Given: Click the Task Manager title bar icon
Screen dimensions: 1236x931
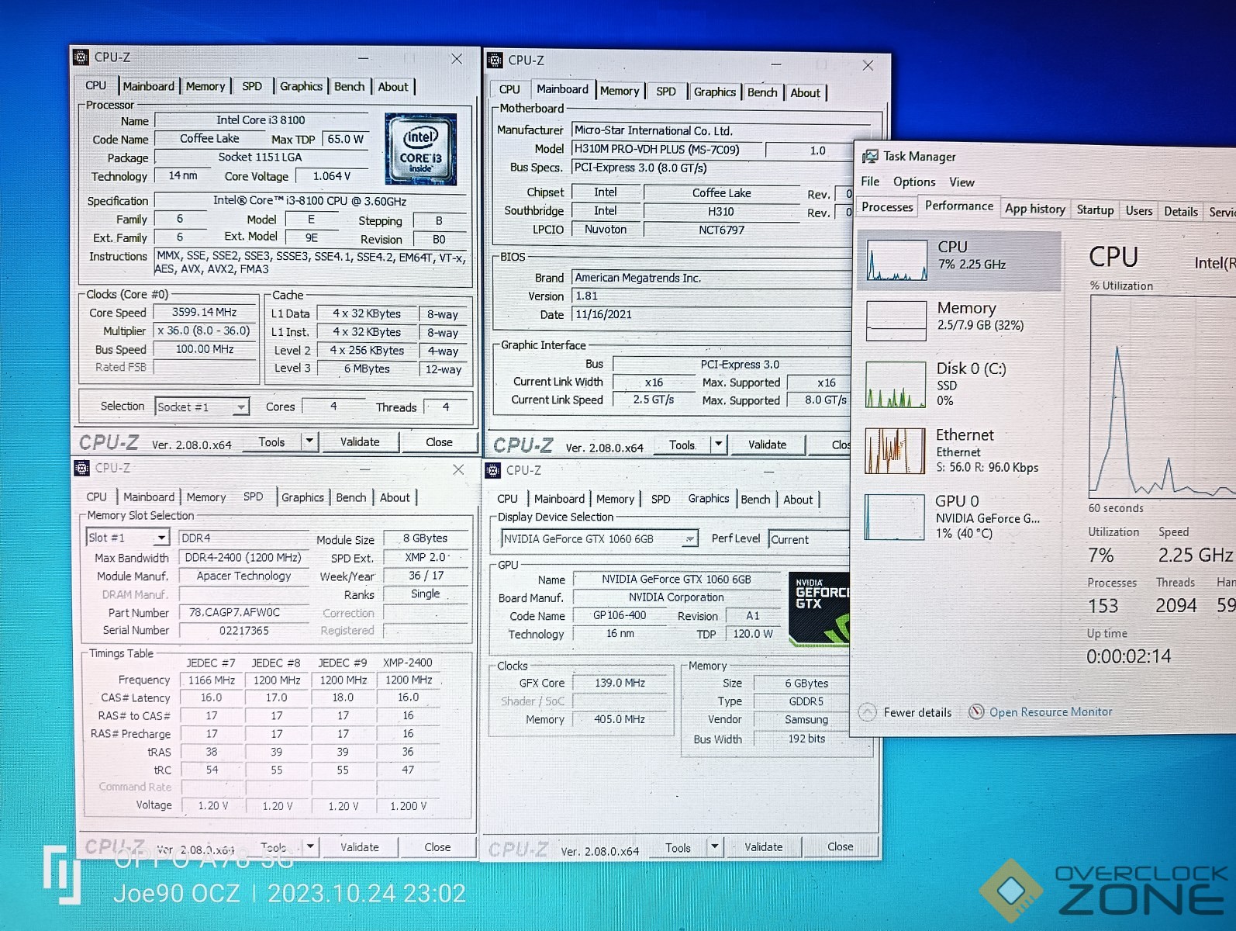Looking at the screenshot, I should pyautogui.click(x=871, y=156).
